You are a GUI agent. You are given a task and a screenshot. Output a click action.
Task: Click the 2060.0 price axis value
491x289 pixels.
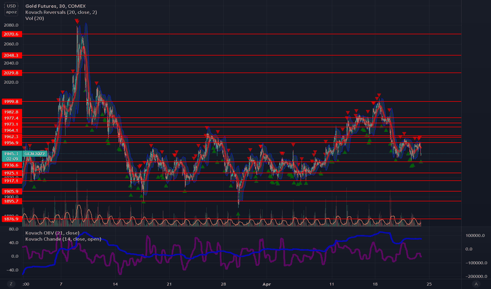tap(11, 44)
